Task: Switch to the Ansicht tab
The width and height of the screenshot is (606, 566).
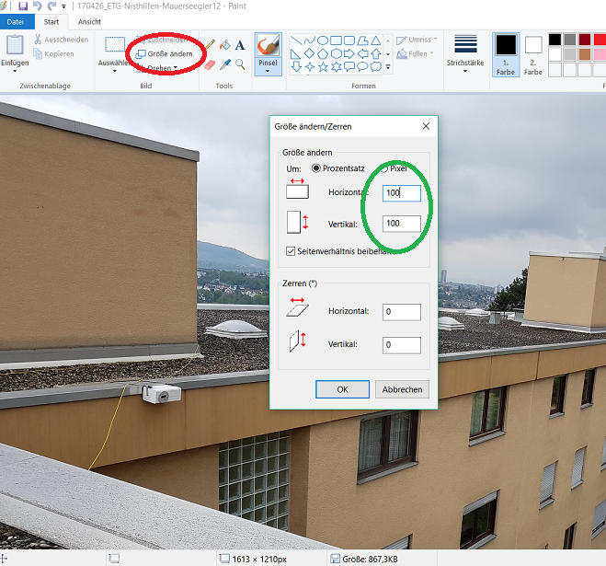Action: pyautogui.click(x=89, y=21)
